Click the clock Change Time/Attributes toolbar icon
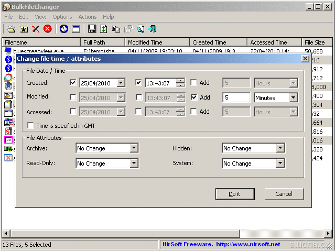This screenshot has width=335, height=251. click(64, 29)
